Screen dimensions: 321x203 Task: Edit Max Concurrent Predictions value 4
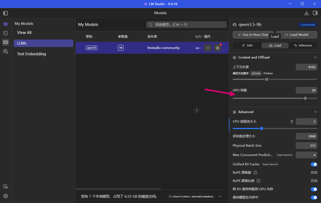tap(306, 155)
